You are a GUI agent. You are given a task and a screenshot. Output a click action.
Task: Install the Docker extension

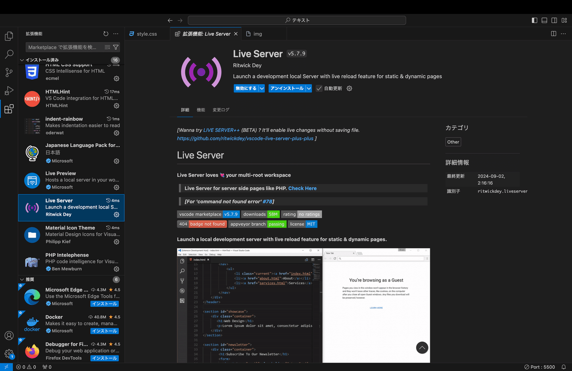[104, 331]
